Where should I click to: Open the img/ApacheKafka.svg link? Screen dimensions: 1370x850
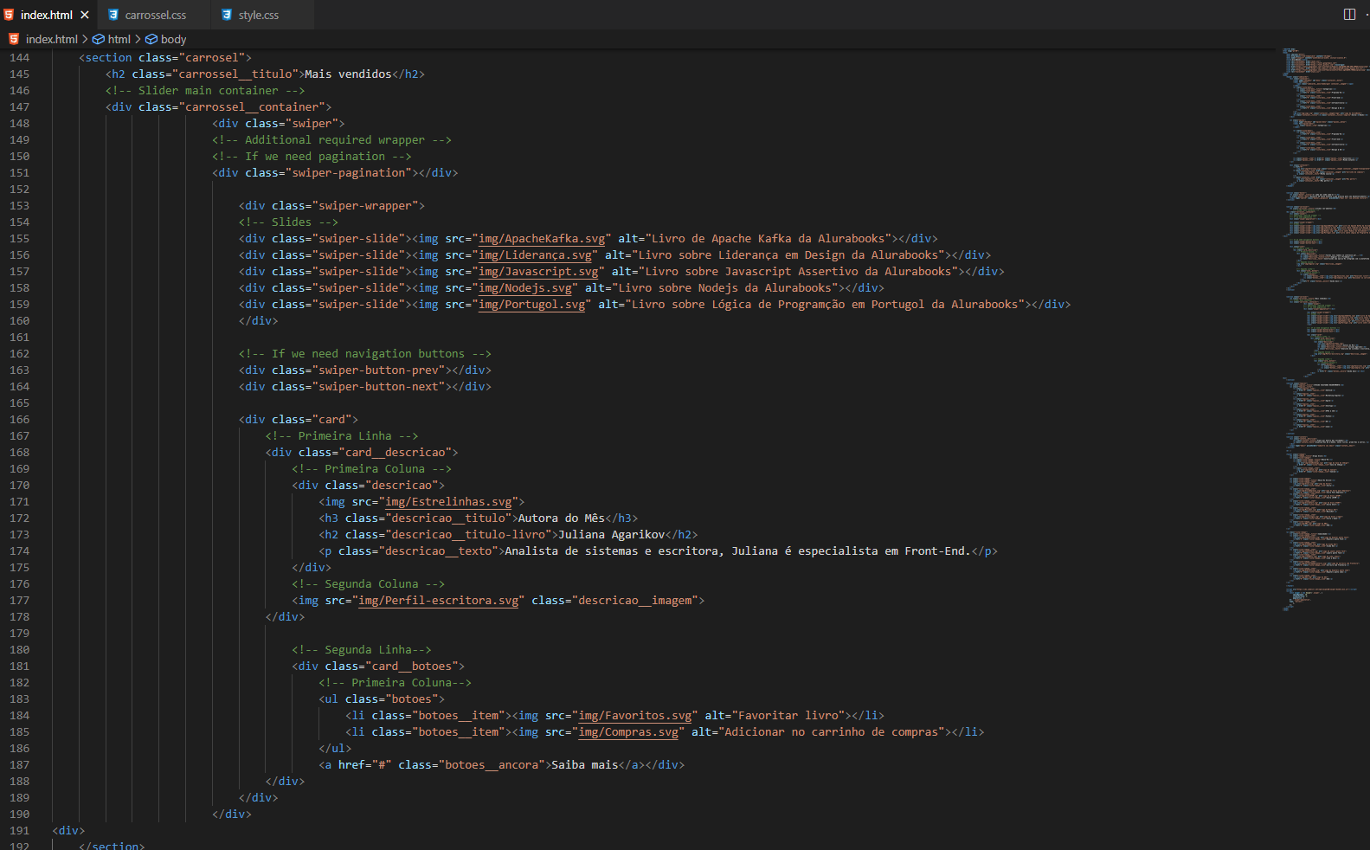[x=542, y=239]
